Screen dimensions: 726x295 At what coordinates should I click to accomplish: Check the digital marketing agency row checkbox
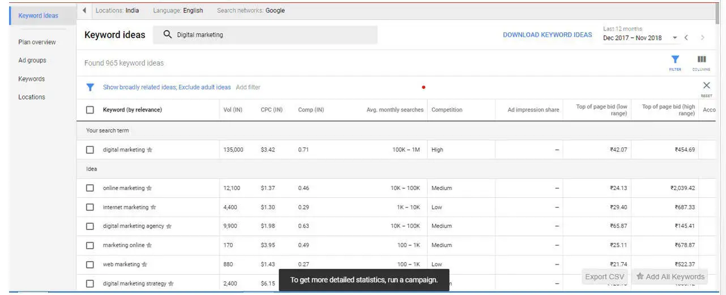tap(90, 226)
